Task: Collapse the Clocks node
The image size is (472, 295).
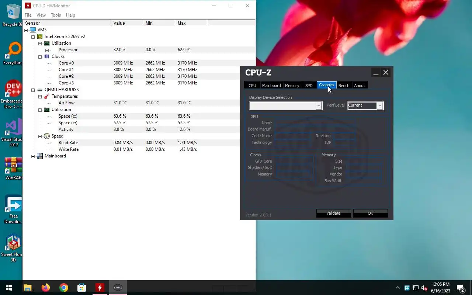Action: (40, 56)
